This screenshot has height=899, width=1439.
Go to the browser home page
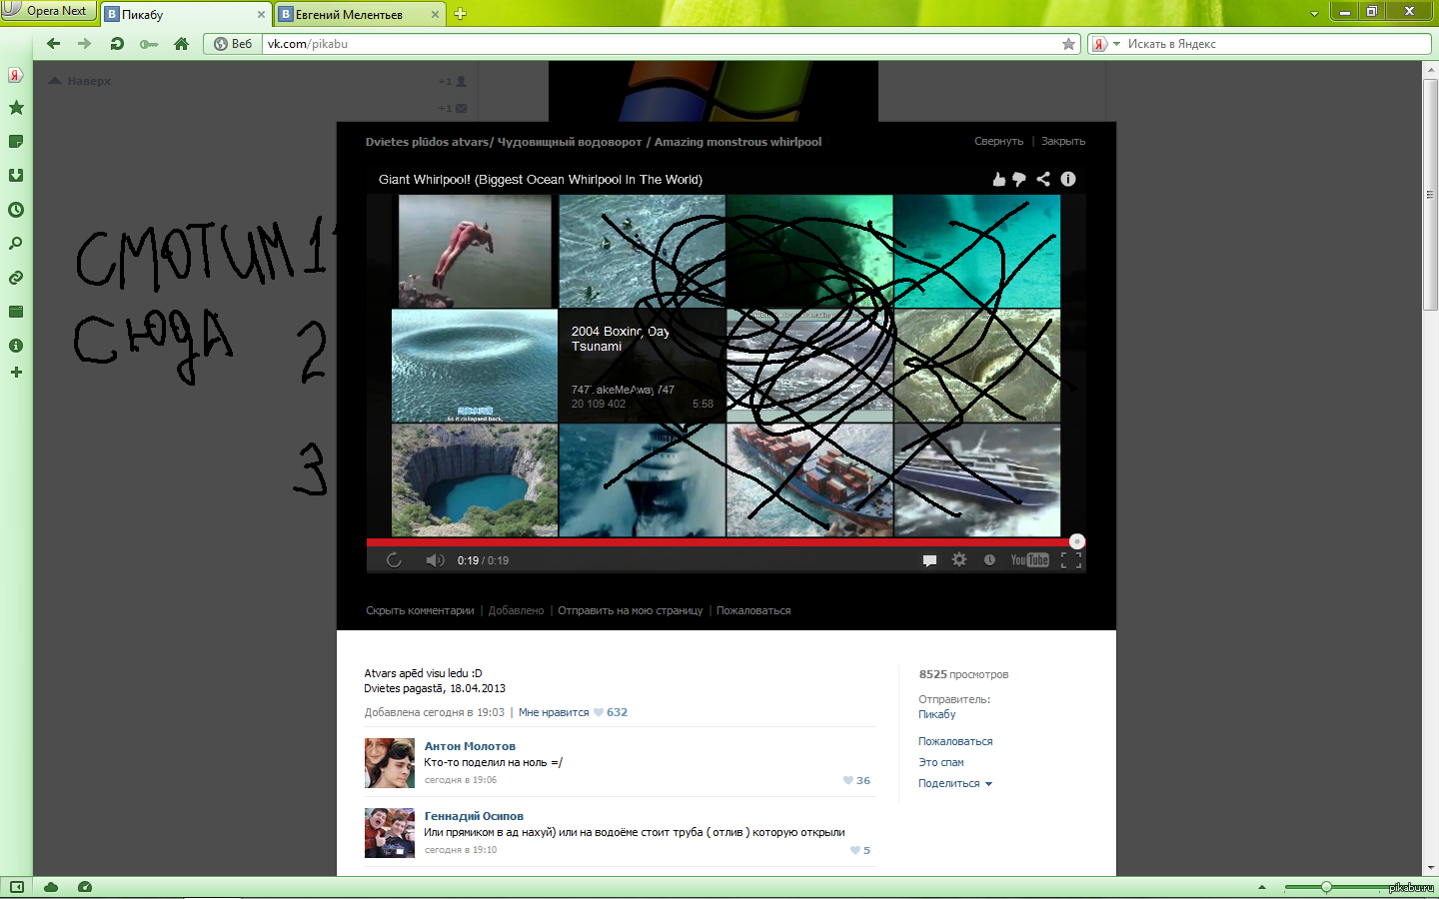click(181, 44)
